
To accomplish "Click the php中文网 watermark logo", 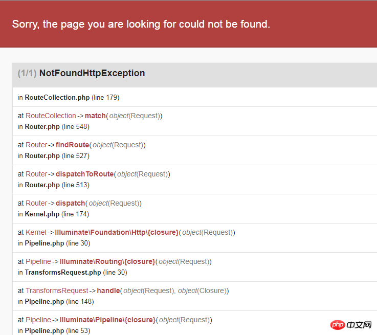I will (351, 325).
